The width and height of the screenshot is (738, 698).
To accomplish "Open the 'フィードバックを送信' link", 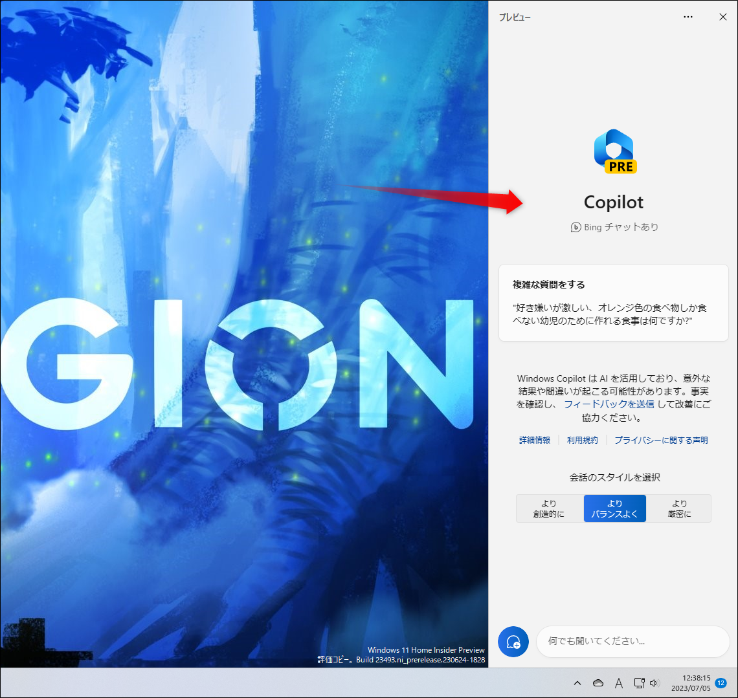I will [609, 404].
